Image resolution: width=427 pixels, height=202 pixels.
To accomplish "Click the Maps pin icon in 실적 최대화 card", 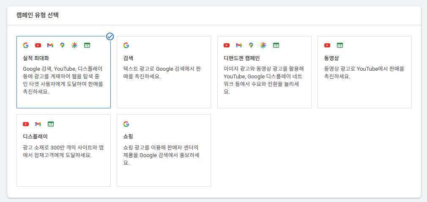I will coord(63,46).
